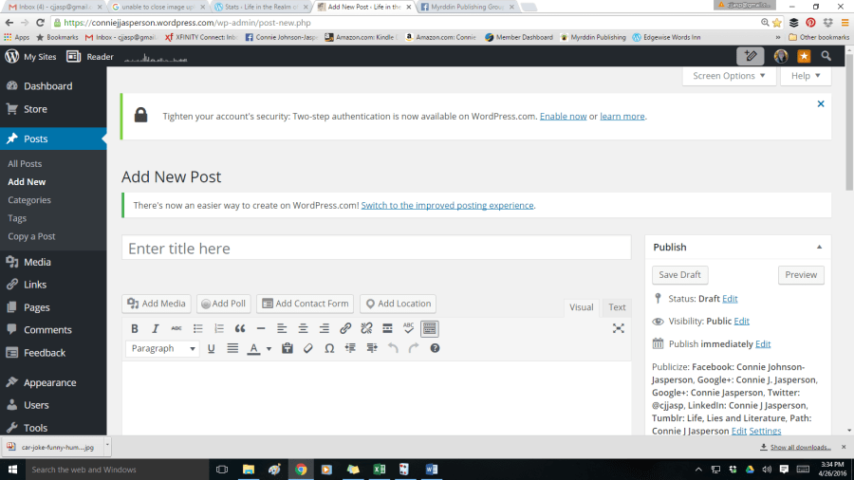Apply italic formatting

(x=156, y=328)
